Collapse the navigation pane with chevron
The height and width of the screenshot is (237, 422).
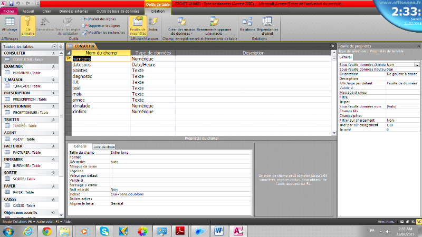(61, 47)
